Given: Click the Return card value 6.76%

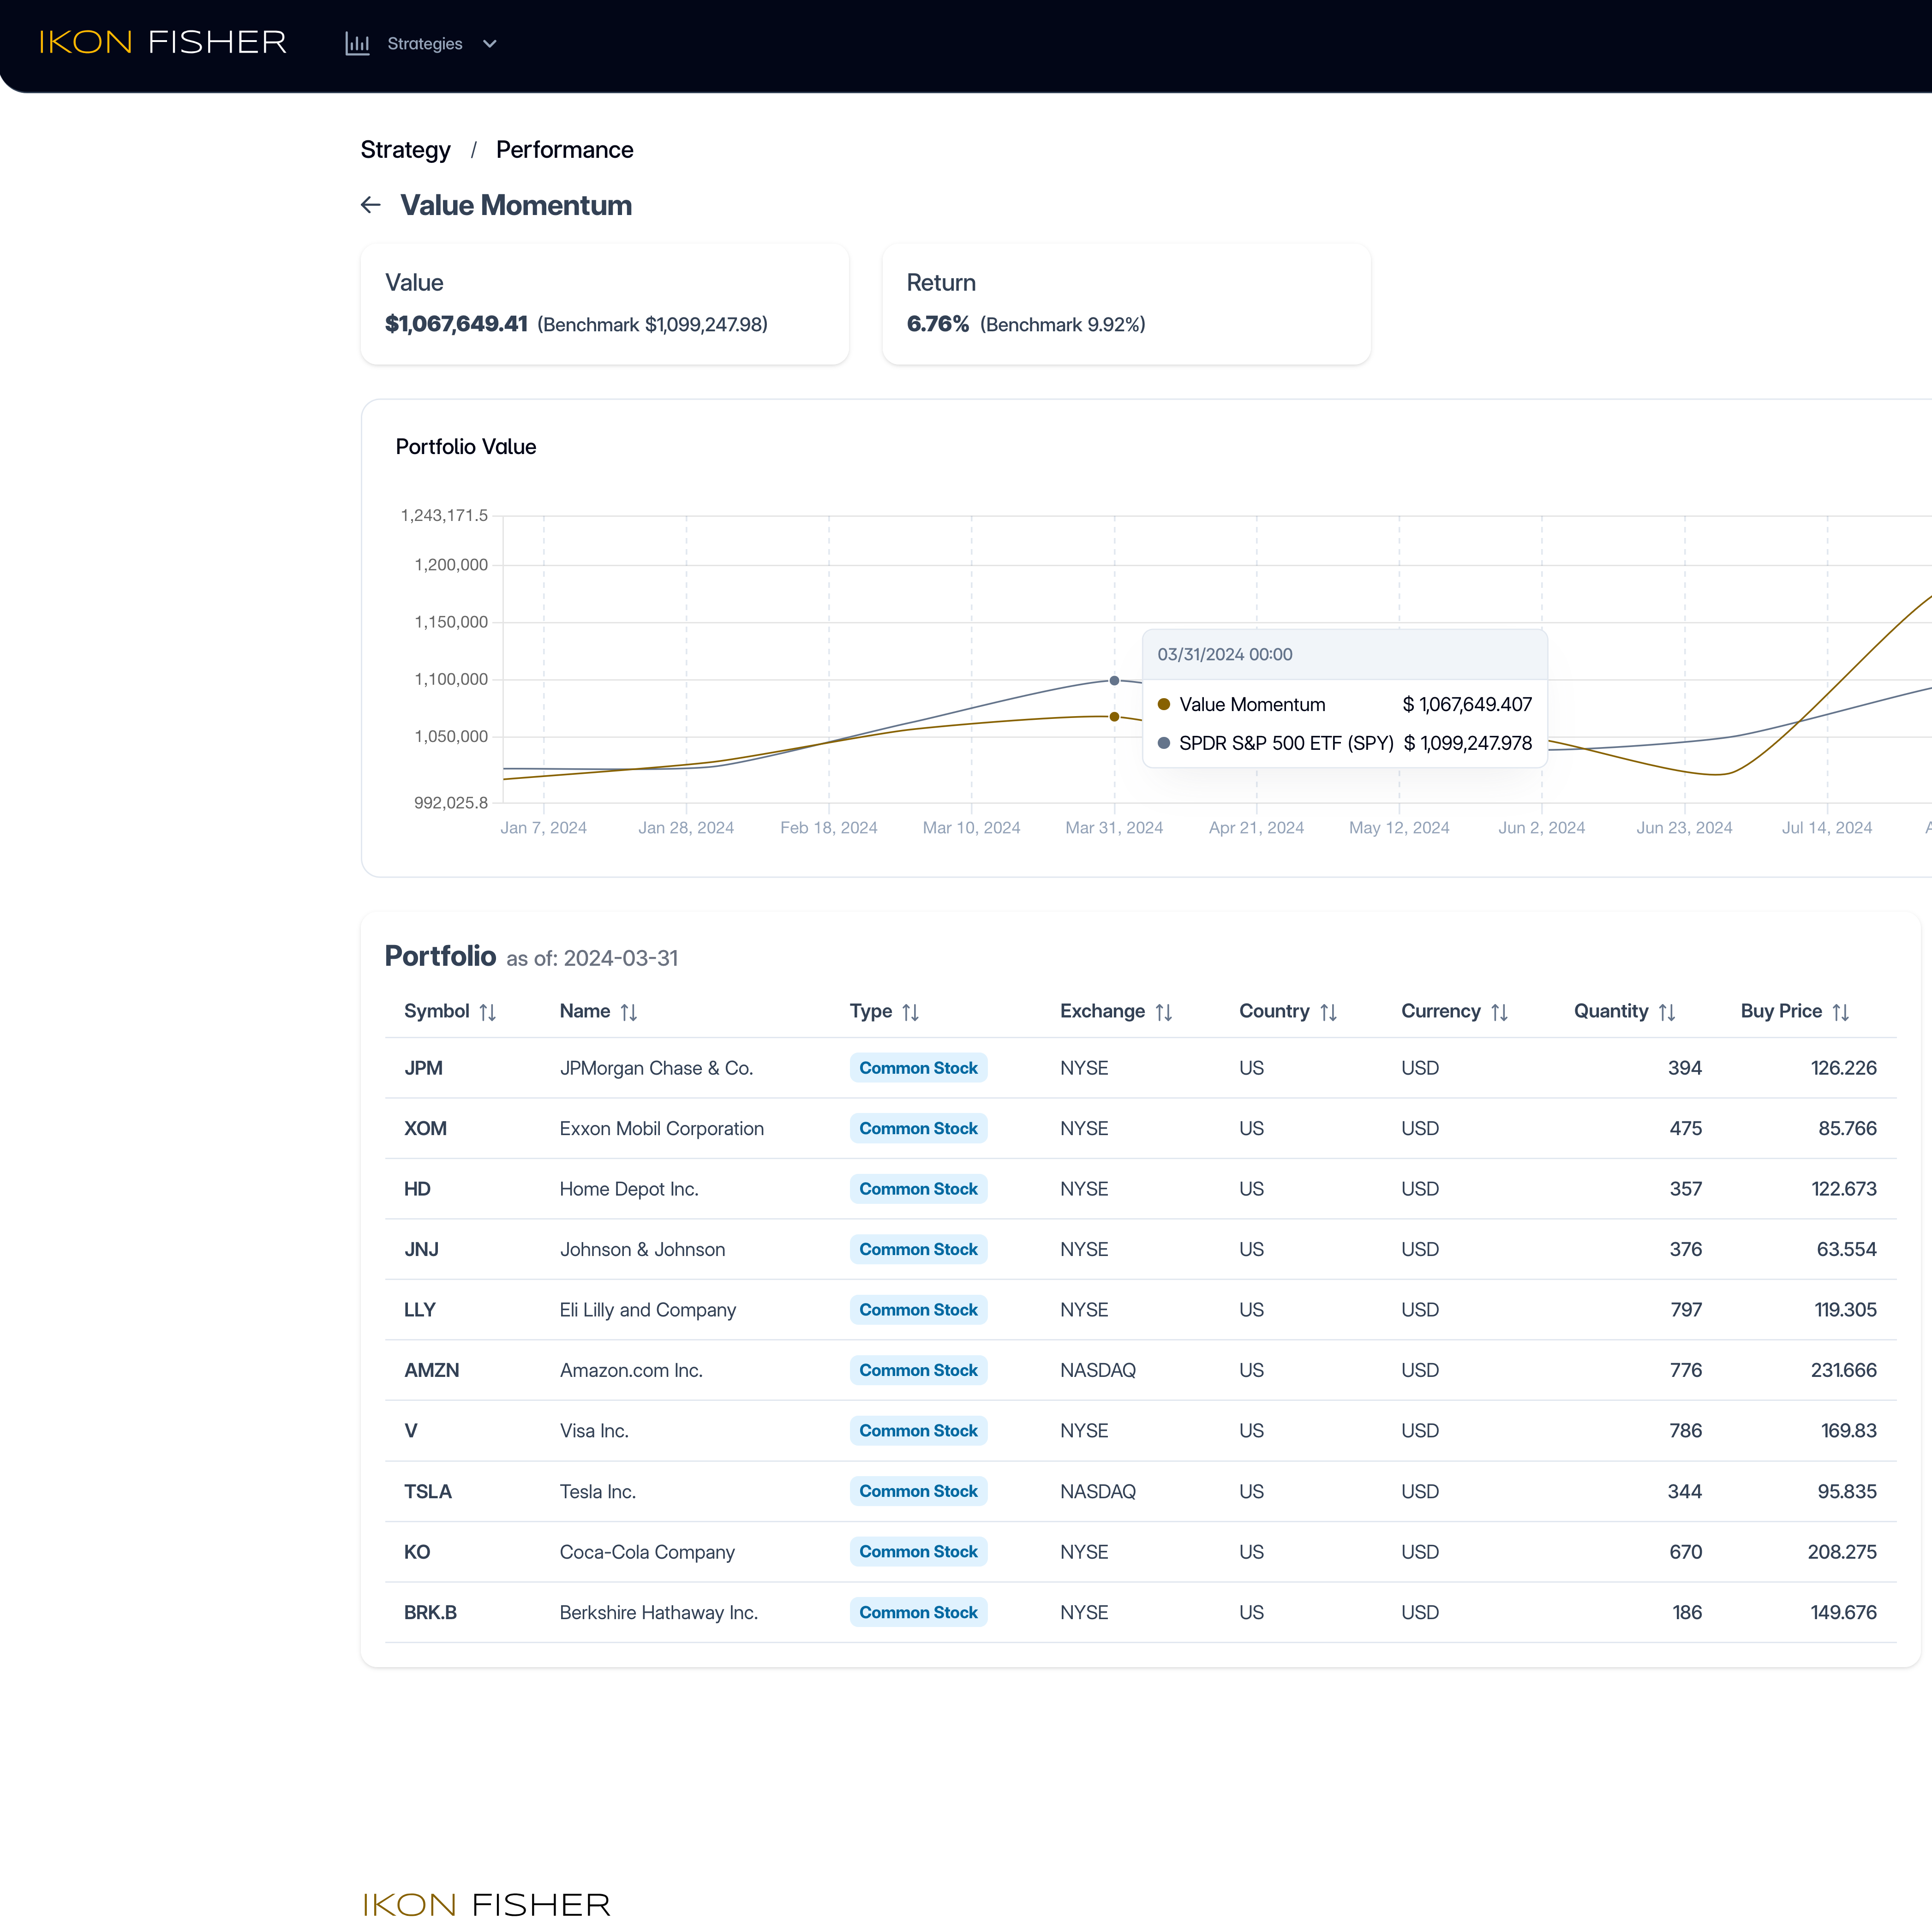Looking at the screenshot, I should click(938, 324).
